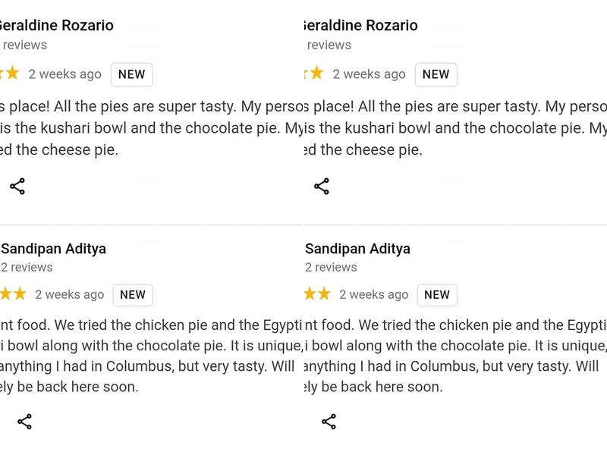Image resolution: width=607 pixels, height=455 pixels.
Task: Open Sandipan Aditya's profile in left panel
Action: click(53, 249)
